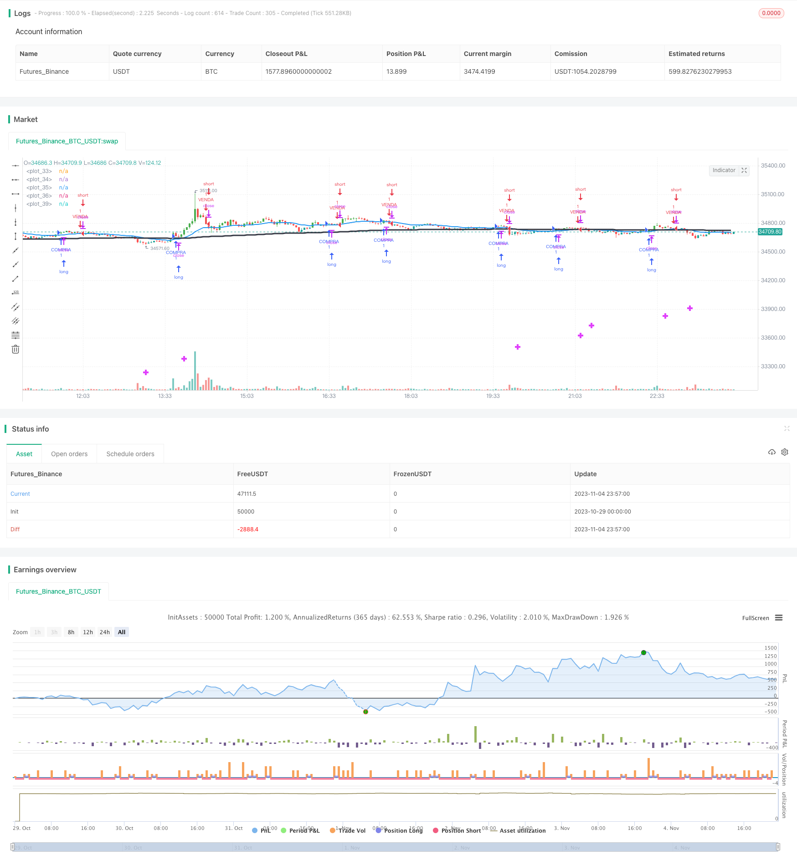Click the green max profit marker point
797x865 pixels.
pos(643,652)
